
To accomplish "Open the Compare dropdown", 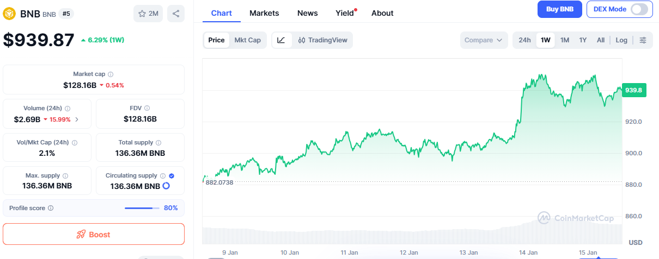I will (x=483, y=40).
